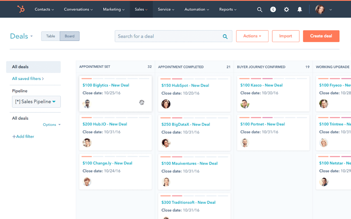Click owner avatar on Mauiventures deal card
The height and width of the screenshot is (219, 351).
pos(166,182)
